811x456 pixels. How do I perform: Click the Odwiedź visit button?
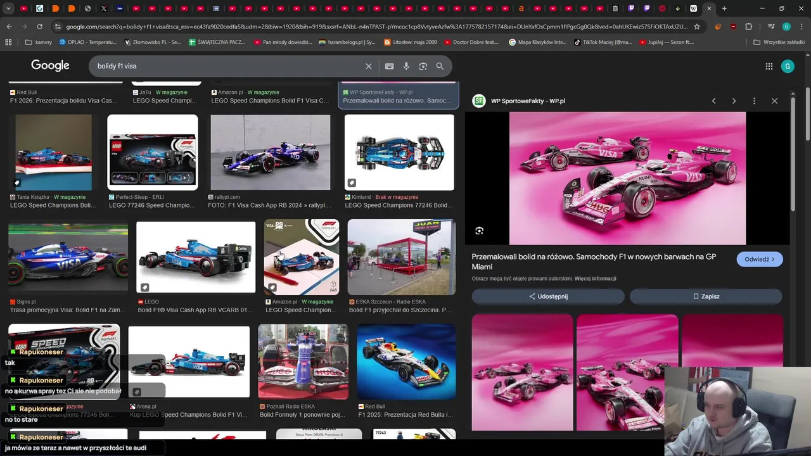point(760,259)
